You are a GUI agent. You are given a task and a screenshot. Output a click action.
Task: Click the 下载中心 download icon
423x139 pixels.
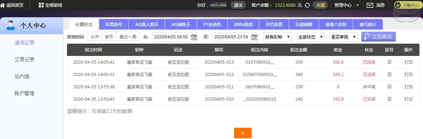[398, 5]
